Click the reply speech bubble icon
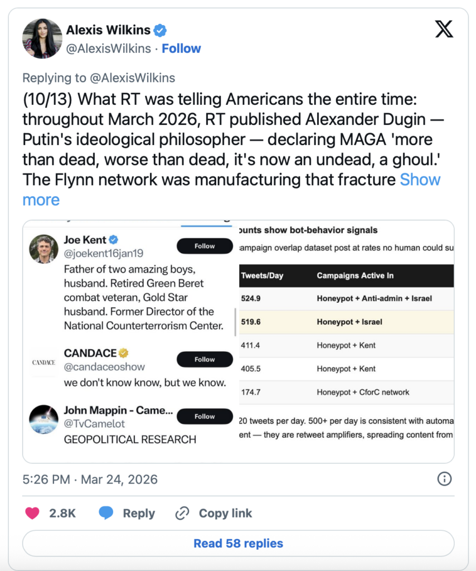The height and width of the screenshot is (571, 476). point(107,513)
